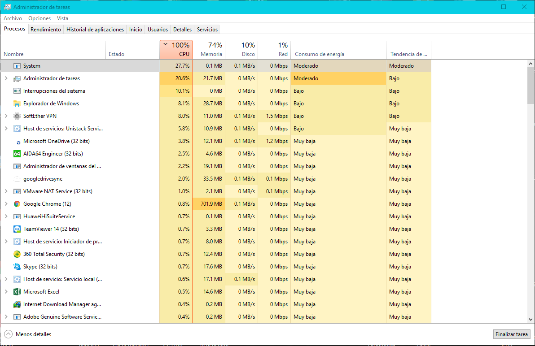Open the Archivo menu
535x346 pixels.
point(13,18)
